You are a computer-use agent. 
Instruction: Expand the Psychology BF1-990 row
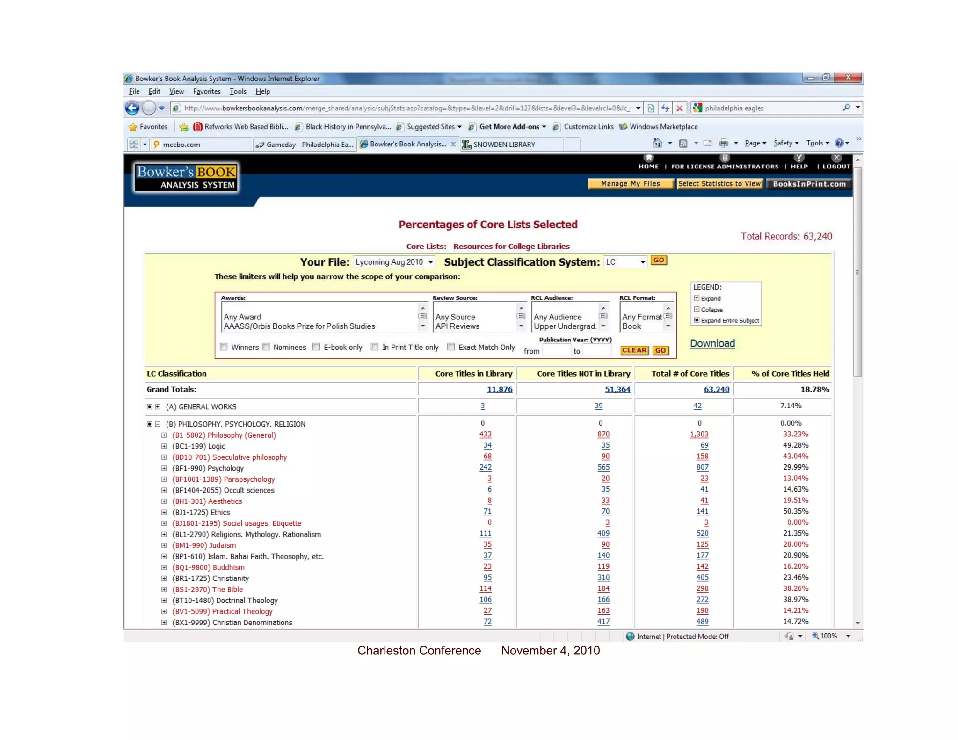(x=164, y=468)
